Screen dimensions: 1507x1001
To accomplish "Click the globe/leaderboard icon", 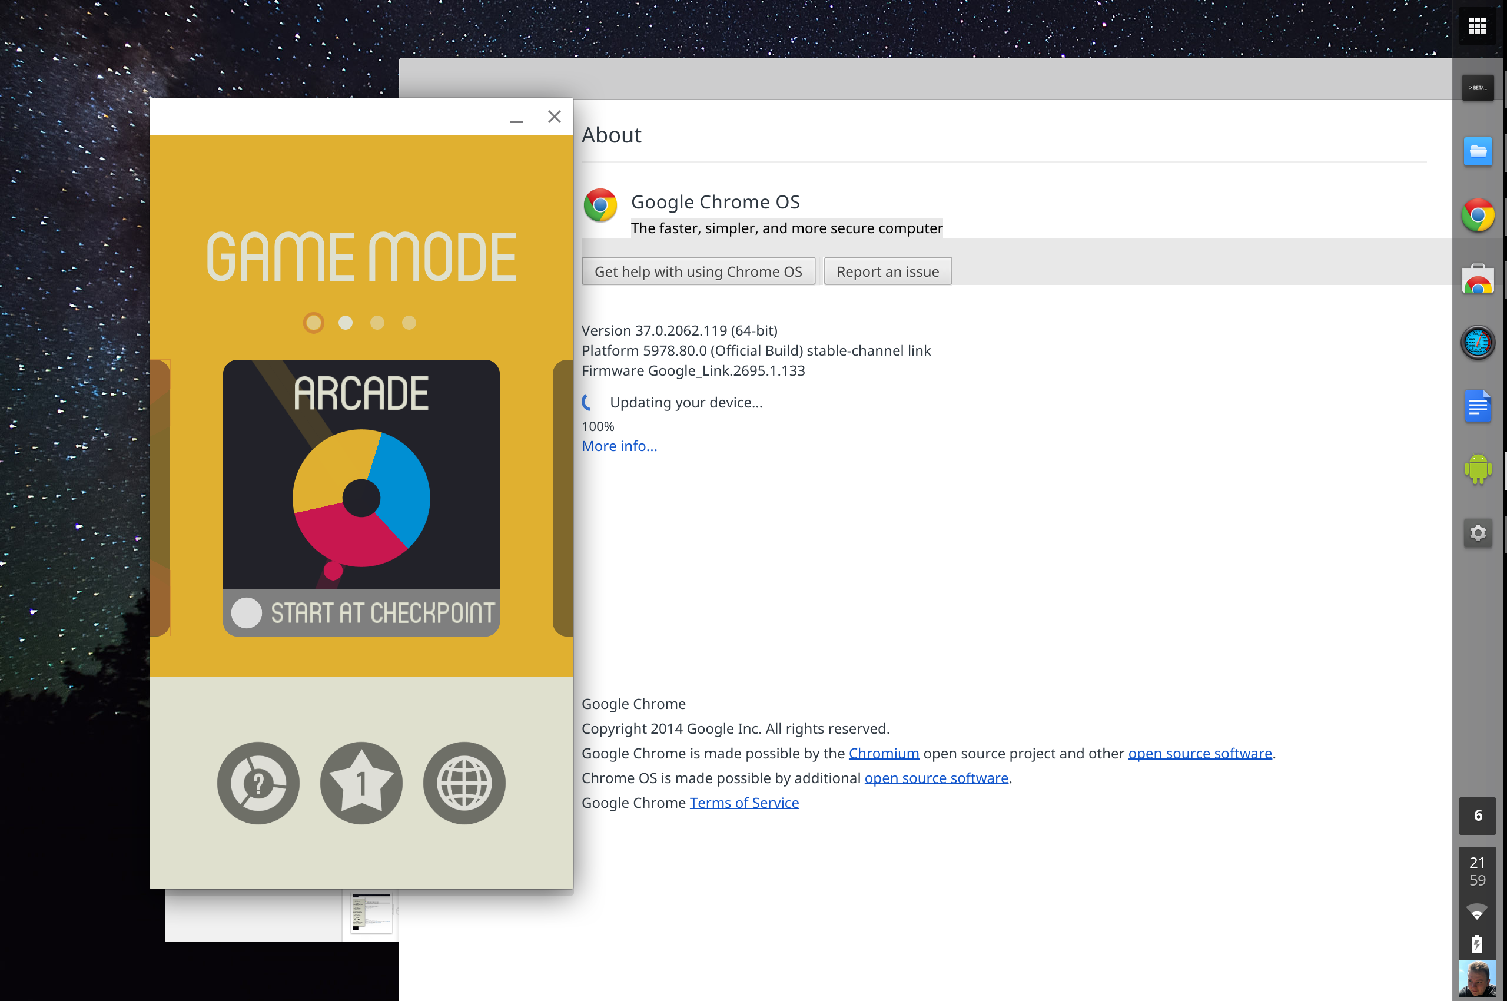I will pos(463,781).
